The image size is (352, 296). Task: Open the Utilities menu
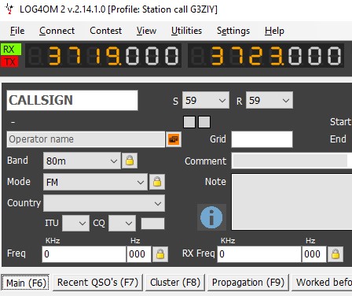(186, 31)
